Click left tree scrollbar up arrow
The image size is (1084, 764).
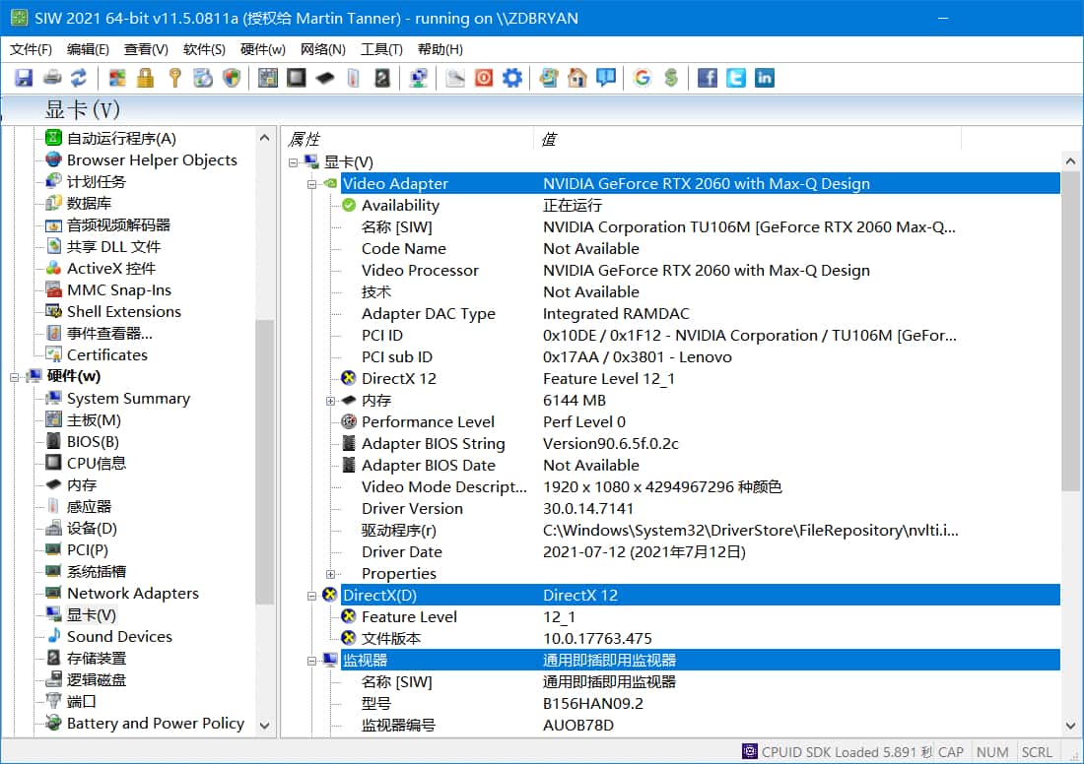pyautogui.click(x=264, y=138)
